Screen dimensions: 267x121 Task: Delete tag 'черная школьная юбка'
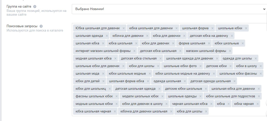pos(211,104)
